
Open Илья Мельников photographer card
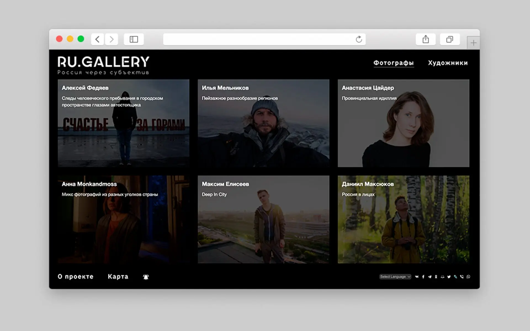click(263, 123)
